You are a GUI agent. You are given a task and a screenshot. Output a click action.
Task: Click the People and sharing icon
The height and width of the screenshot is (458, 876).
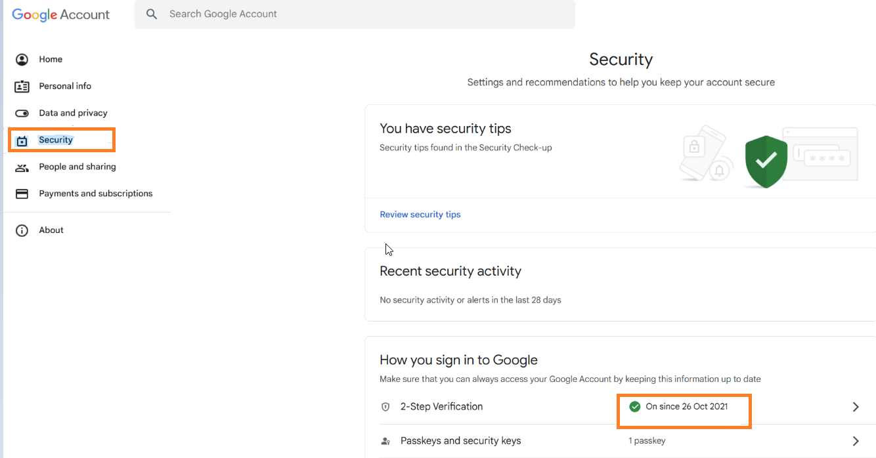[x=22, y=167]
